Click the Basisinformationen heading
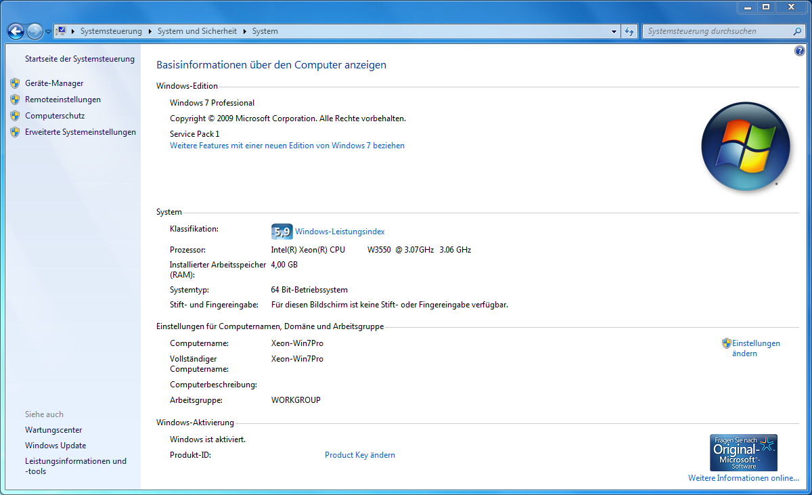 pos(271,65)
